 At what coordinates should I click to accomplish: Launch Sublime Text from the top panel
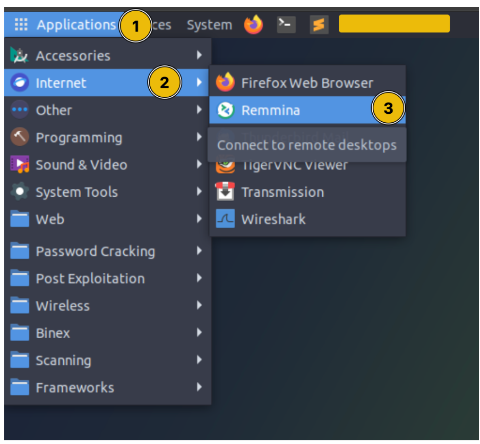[x=319, y=25]
